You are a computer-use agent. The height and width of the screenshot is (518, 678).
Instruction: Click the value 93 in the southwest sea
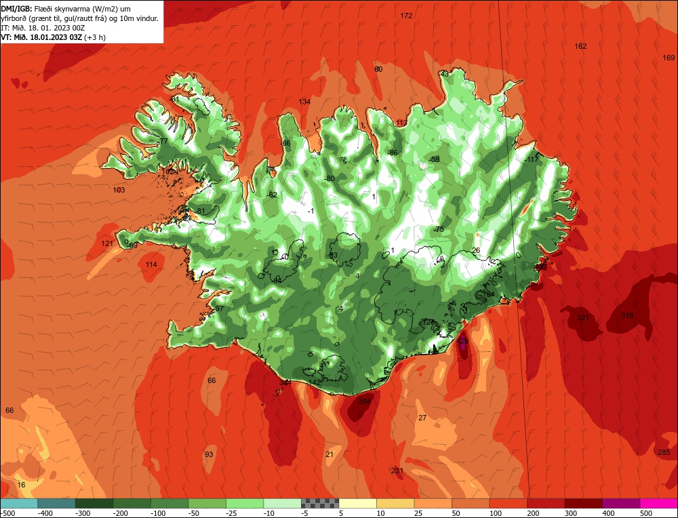tap(209, 454)
